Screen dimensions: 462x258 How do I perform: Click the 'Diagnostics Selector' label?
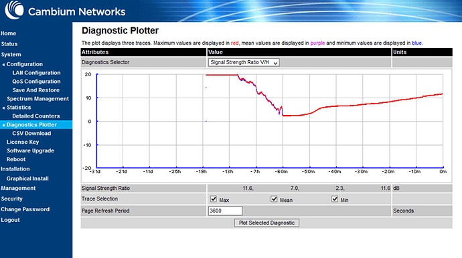click(x=106, y=62)
